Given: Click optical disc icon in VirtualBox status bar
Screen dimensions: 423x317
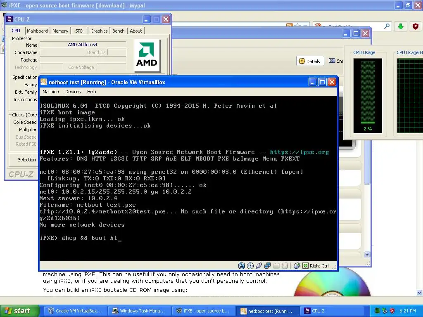Looking at the screenshot, I should [x=250, y=266].
